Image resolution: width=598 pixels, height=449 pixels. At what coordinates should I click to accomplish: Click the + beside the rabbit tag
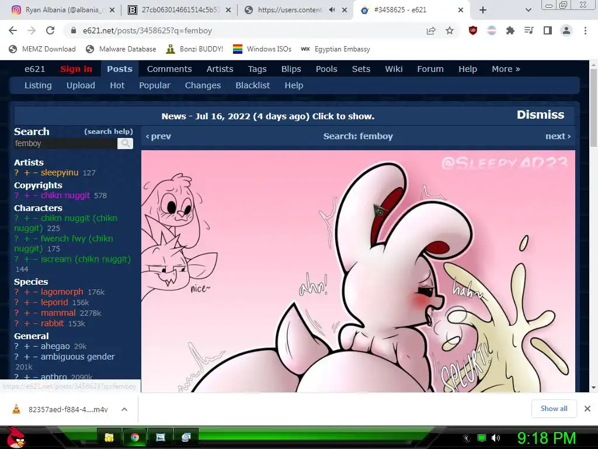click(27, 323)
